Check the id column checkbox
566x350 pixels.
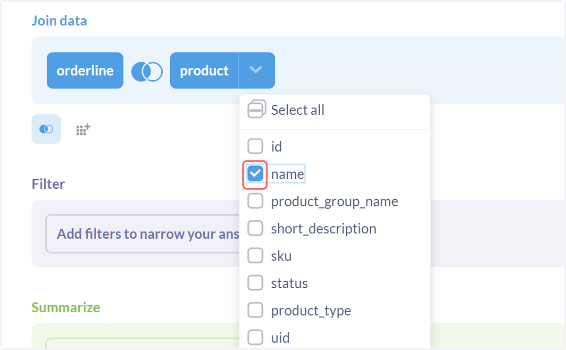pos(255,147)
